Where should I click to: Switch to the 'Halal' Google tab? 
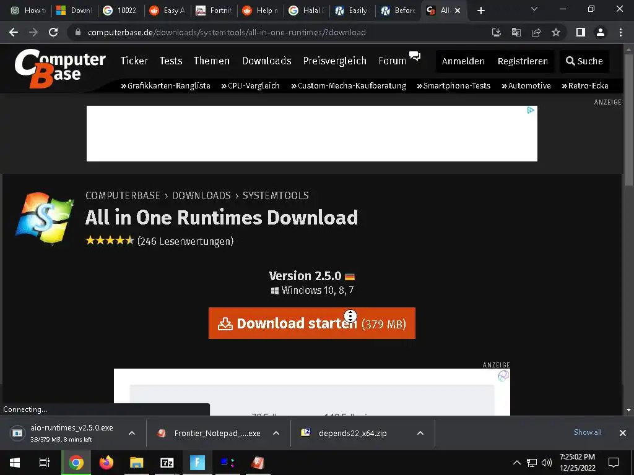[x=306, y=11]
